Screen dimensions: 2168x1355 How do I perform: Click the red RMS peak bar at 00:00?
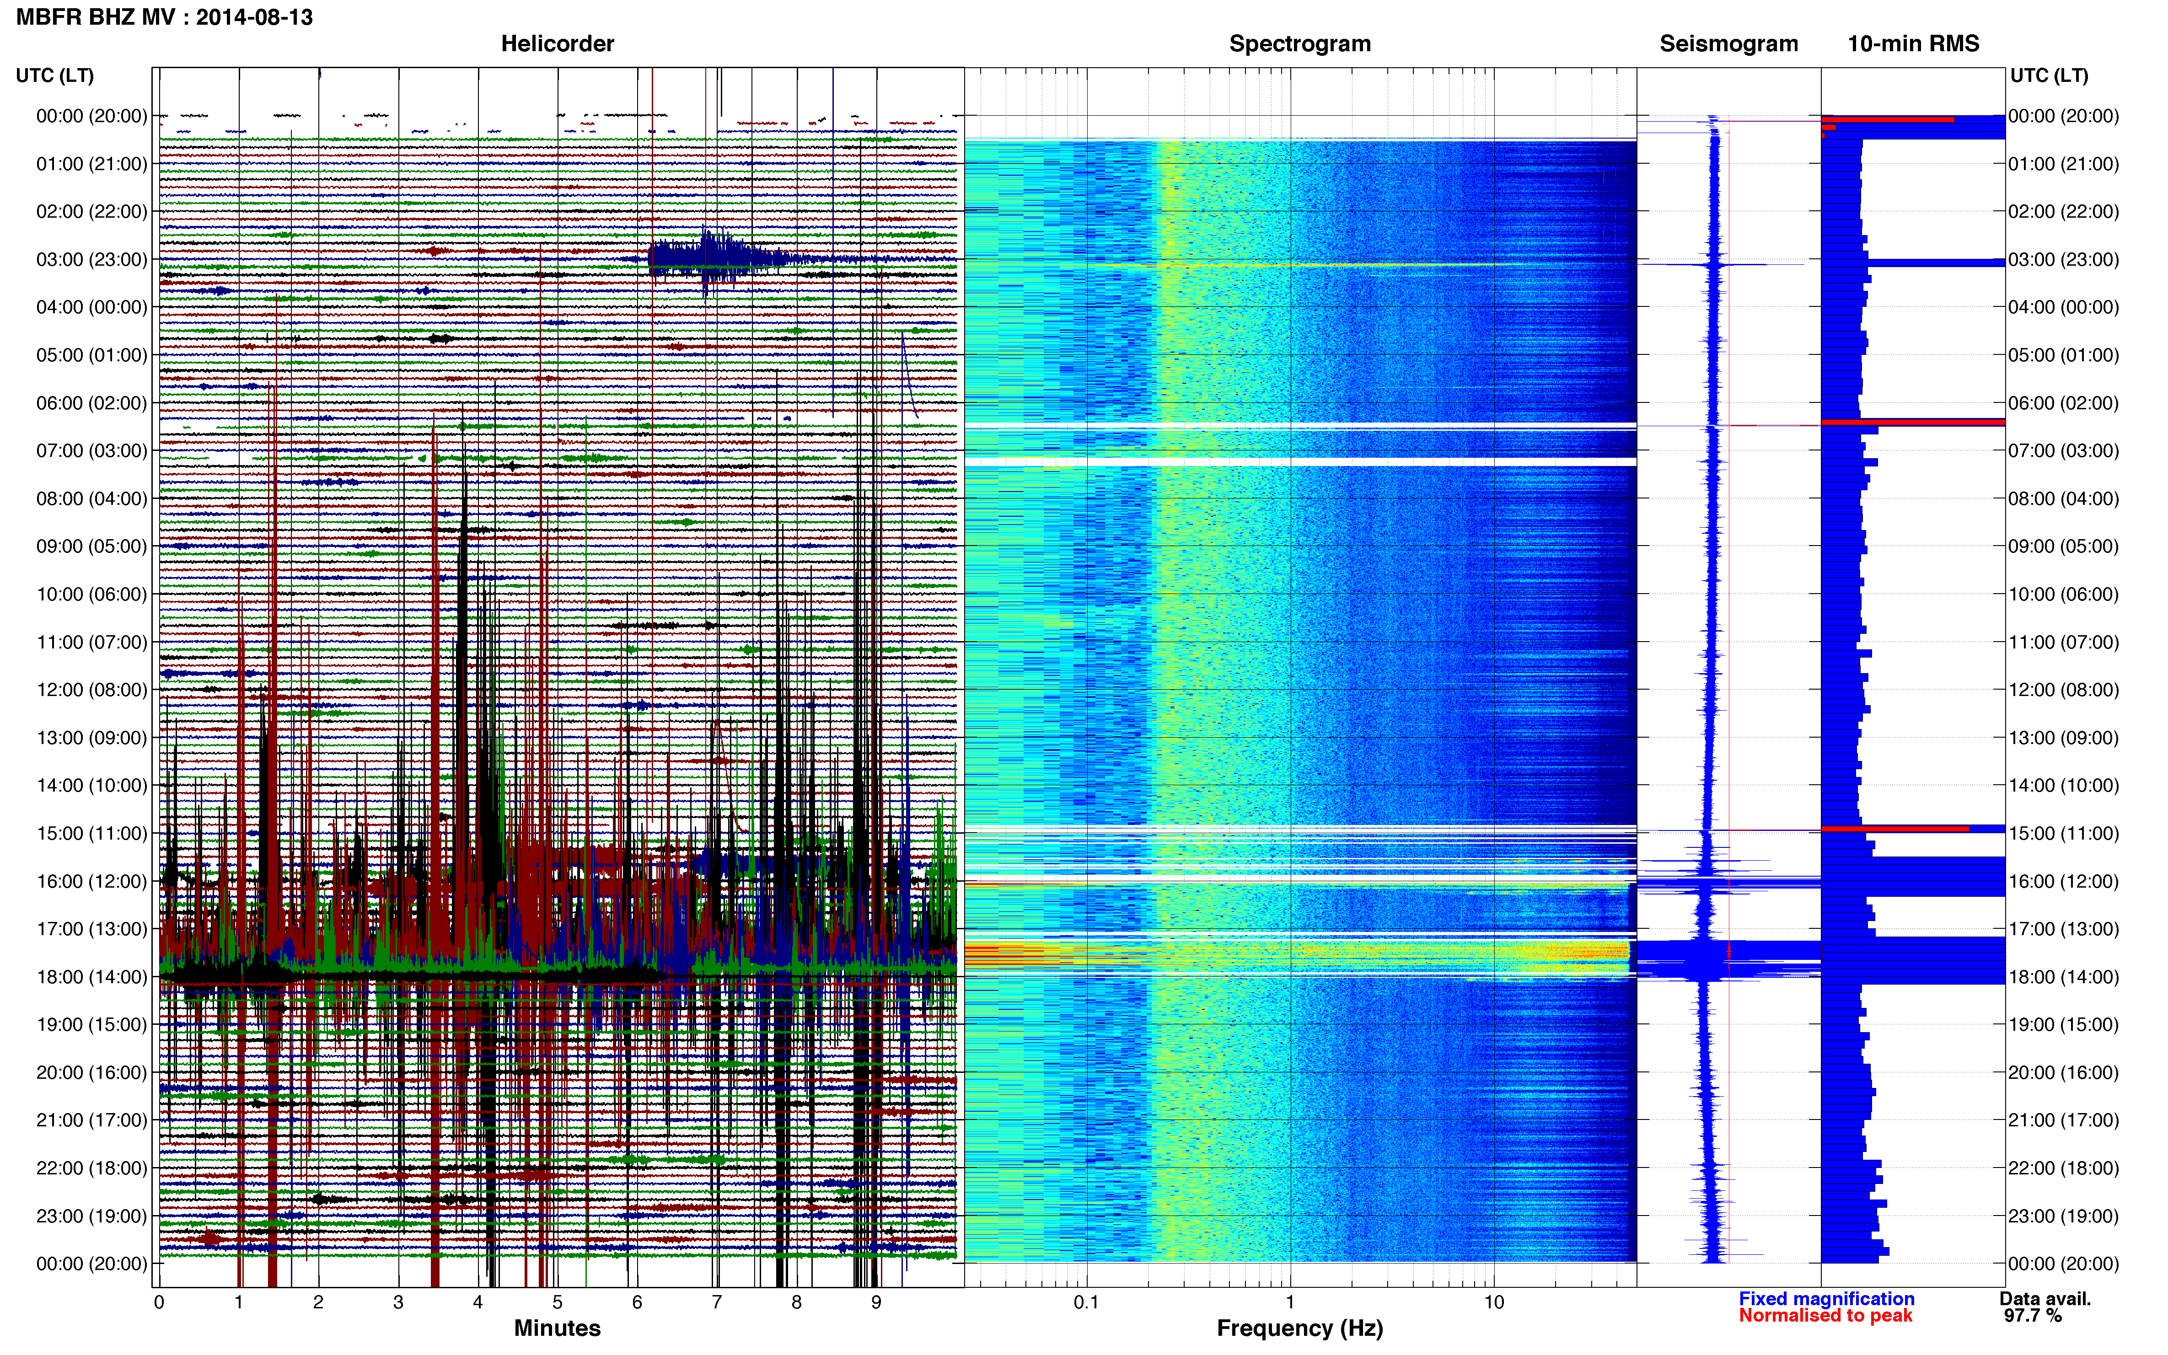click(1888, 119)
